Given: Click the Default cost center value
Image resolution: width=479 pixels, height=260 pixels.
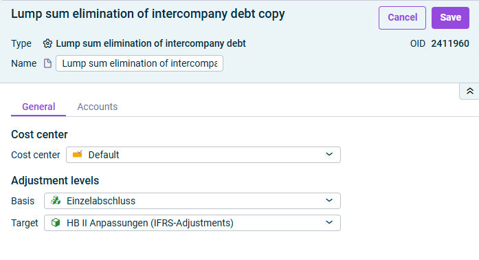Looking at the screenshot, I should coord(104,155).
